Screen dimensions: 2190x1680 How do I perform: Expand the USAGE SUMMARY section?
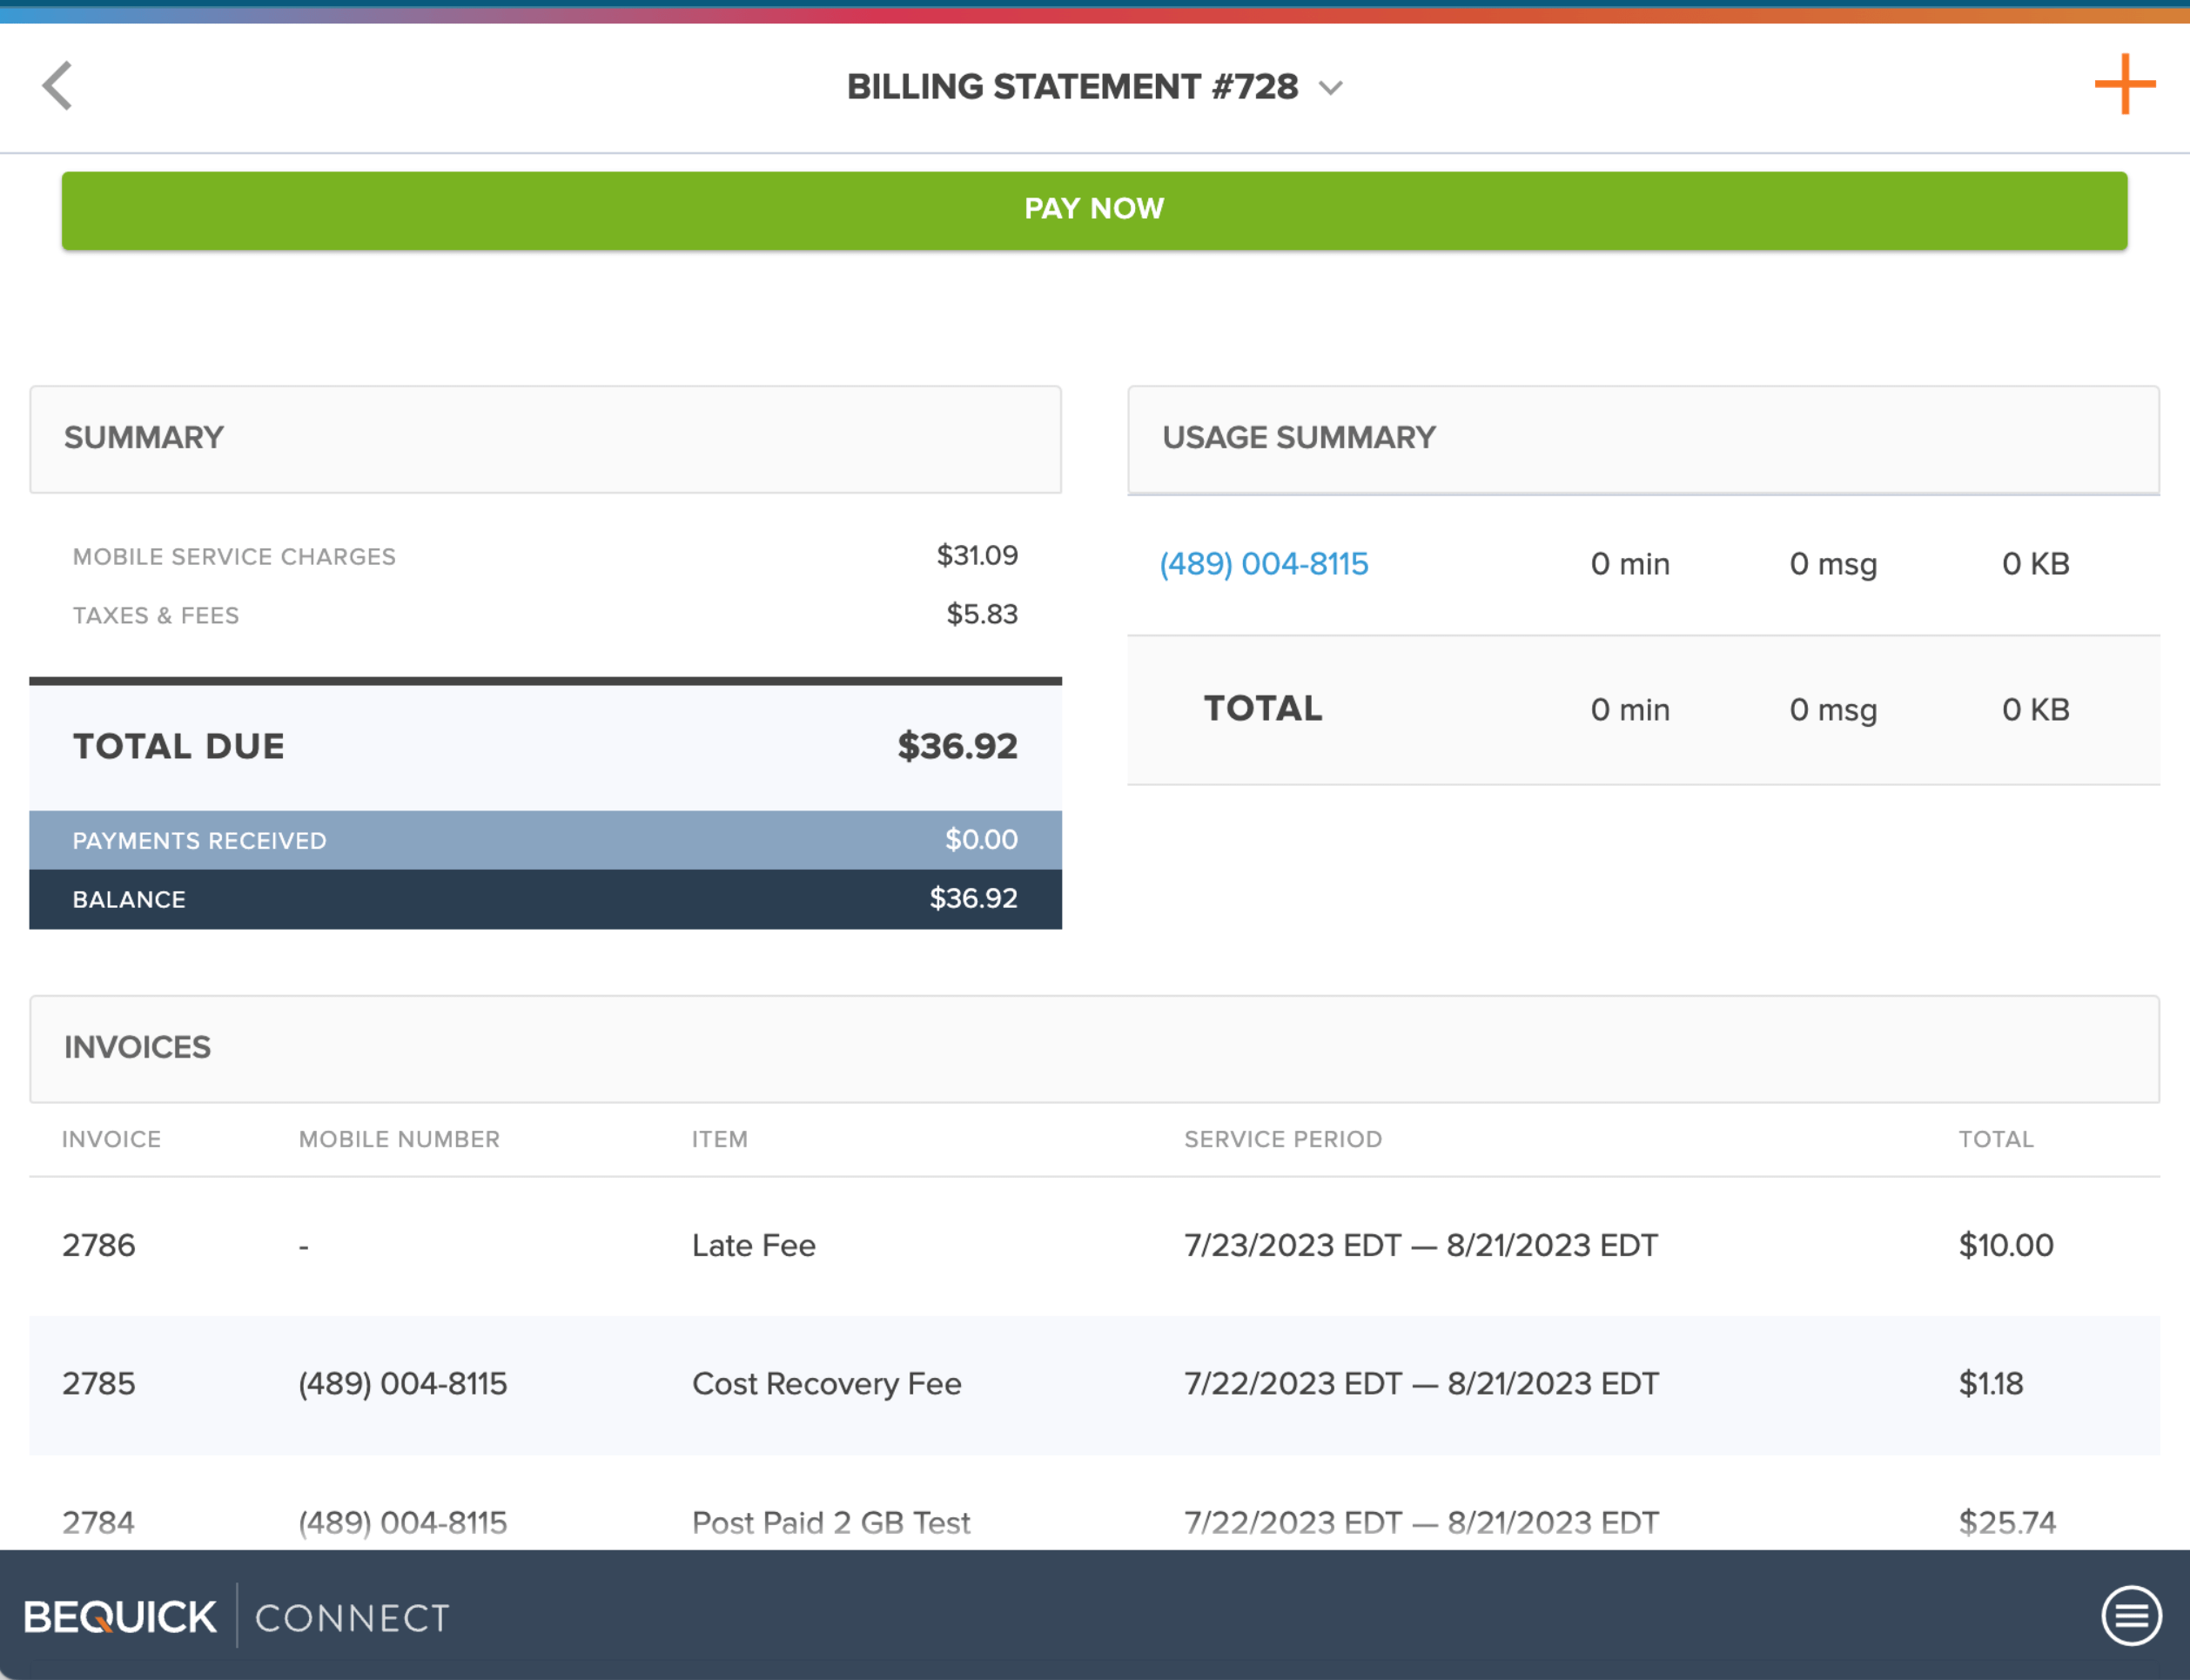pyautogui.click(x=1297, y=437)
